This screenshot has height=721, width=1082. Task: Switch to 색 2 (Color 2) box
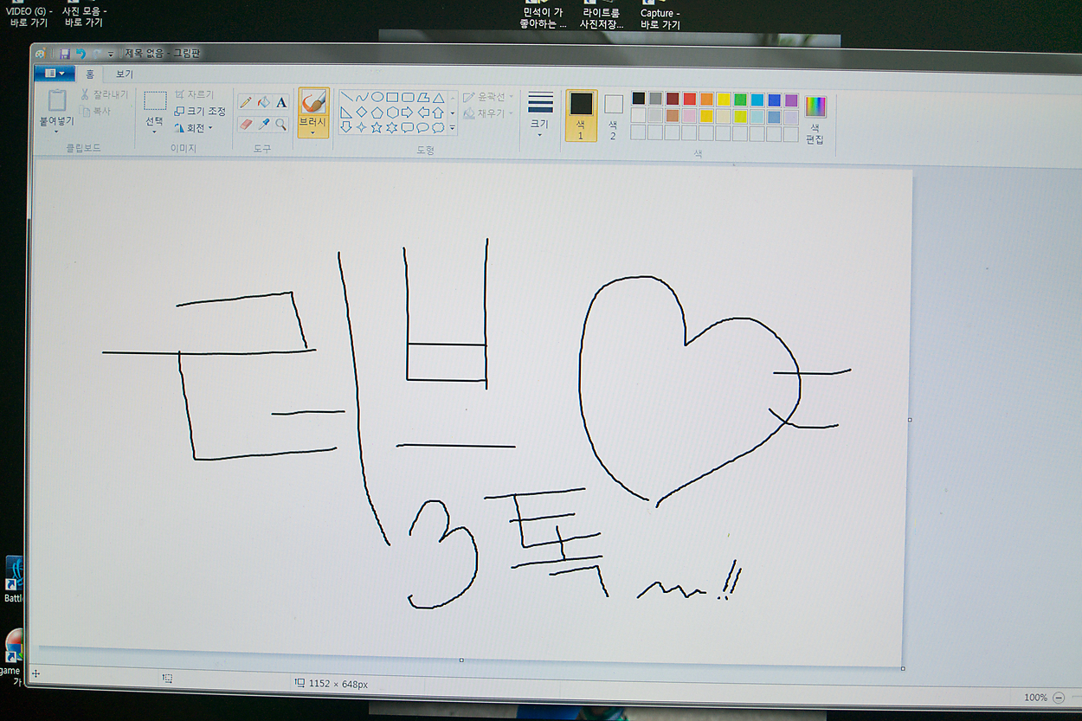click(613, 114)
